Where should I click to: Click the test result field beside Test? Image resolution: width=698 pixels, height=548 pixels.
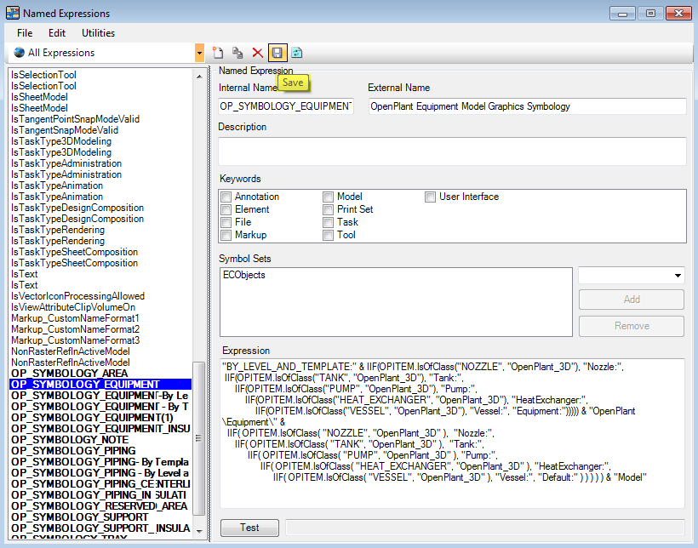[485, 528]
